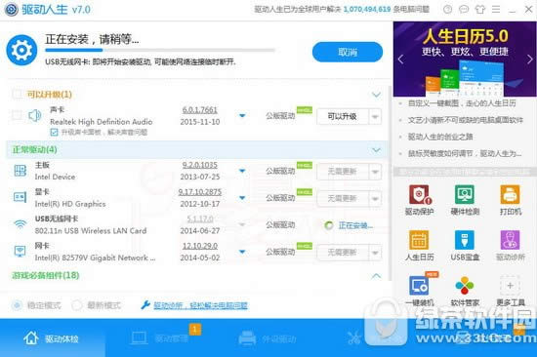Open link 自定义一键截图，走心的人生日历
The width and height of the screenshot is (537, 357).
pos(462,103)
